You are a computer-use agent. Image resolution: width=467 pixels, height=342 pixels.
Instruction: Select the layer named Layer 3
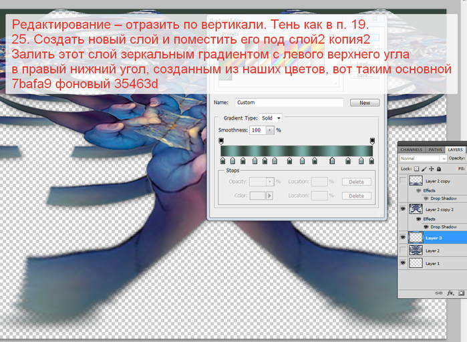(434, 238)
